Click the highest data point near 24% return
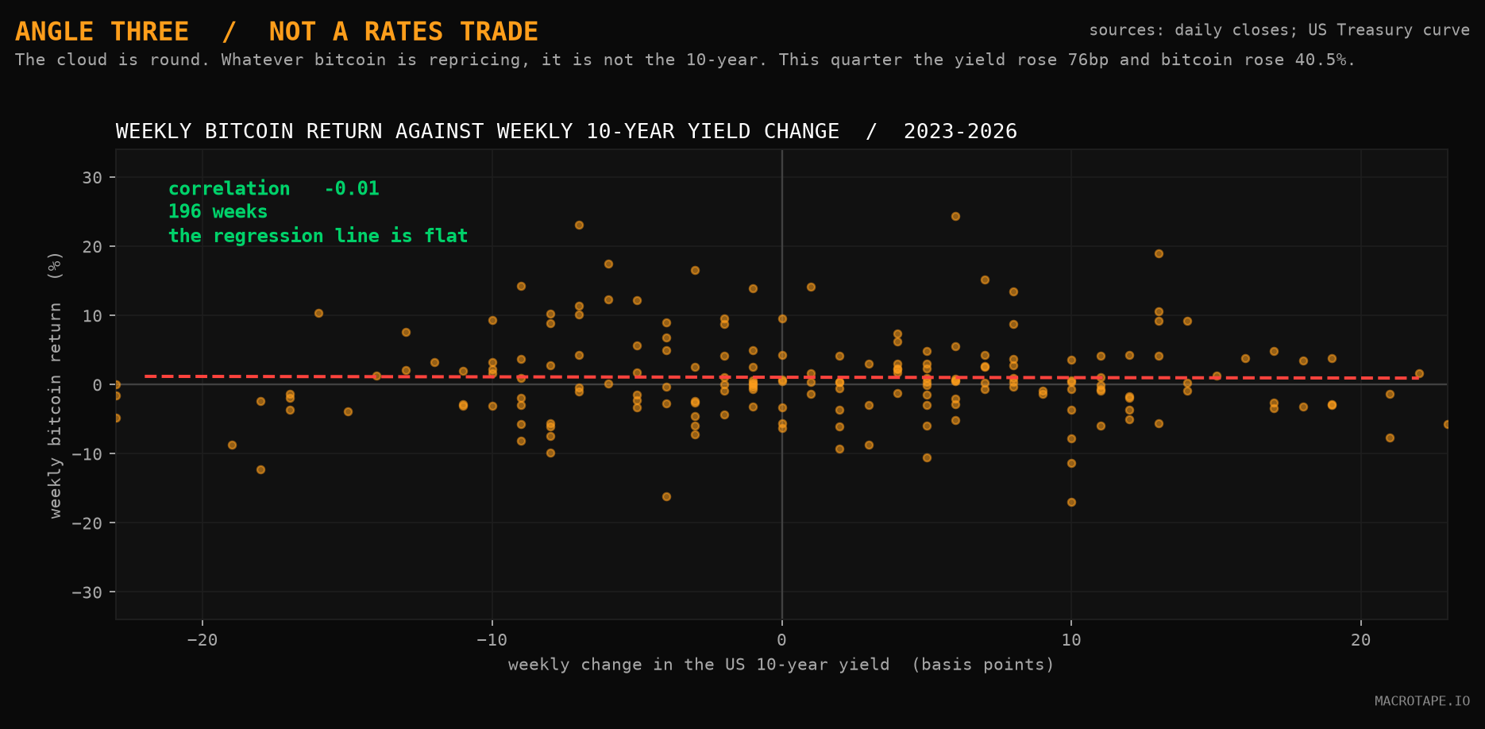Screen dimensions: 1485x729 pos(955,216)
